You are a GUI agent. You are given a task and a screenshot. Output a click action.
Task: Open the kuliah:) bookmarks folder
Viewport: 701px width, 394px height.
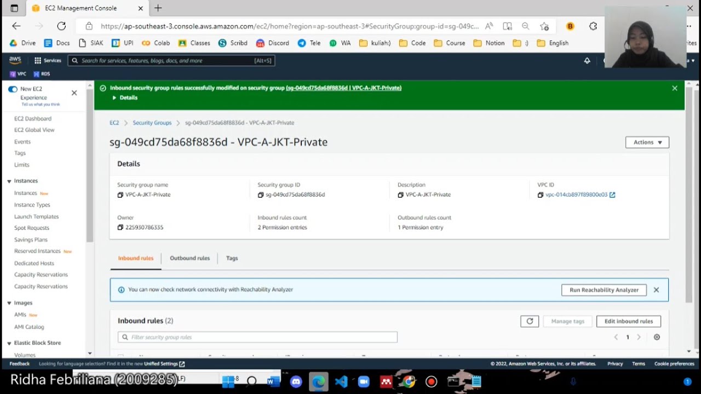[375, 43]
